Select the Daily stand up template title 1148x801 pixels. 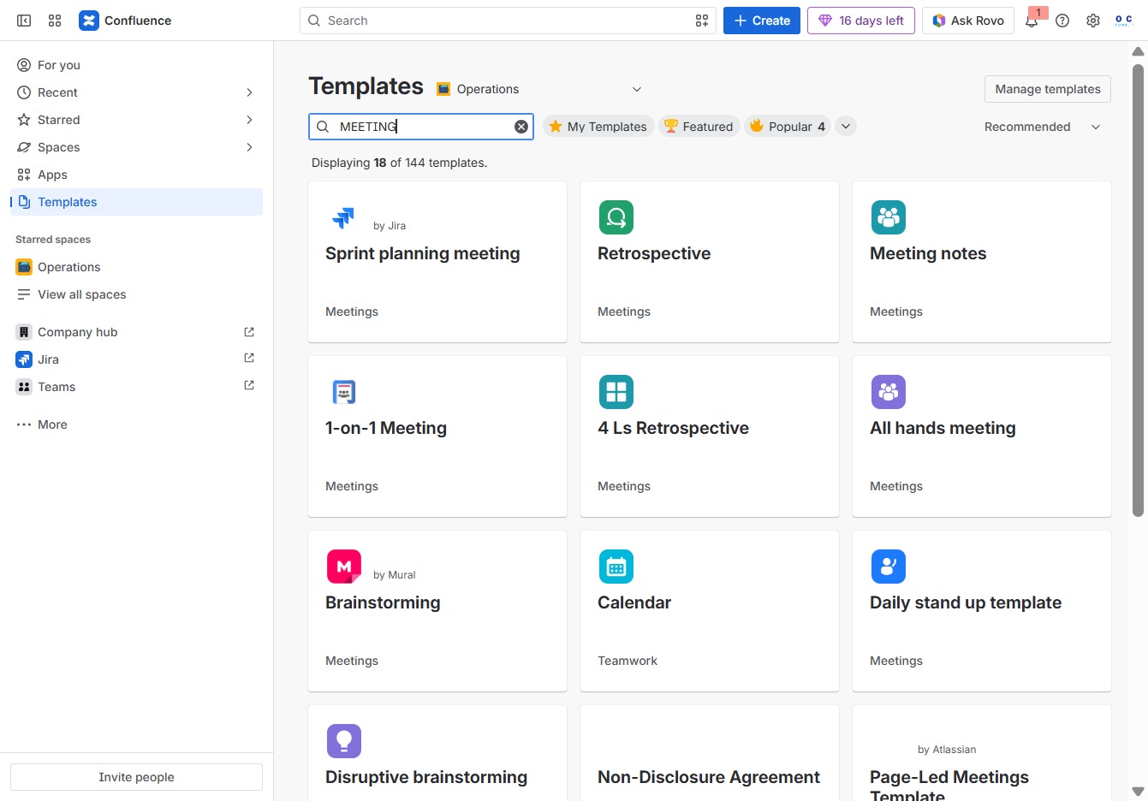point(966,602)
